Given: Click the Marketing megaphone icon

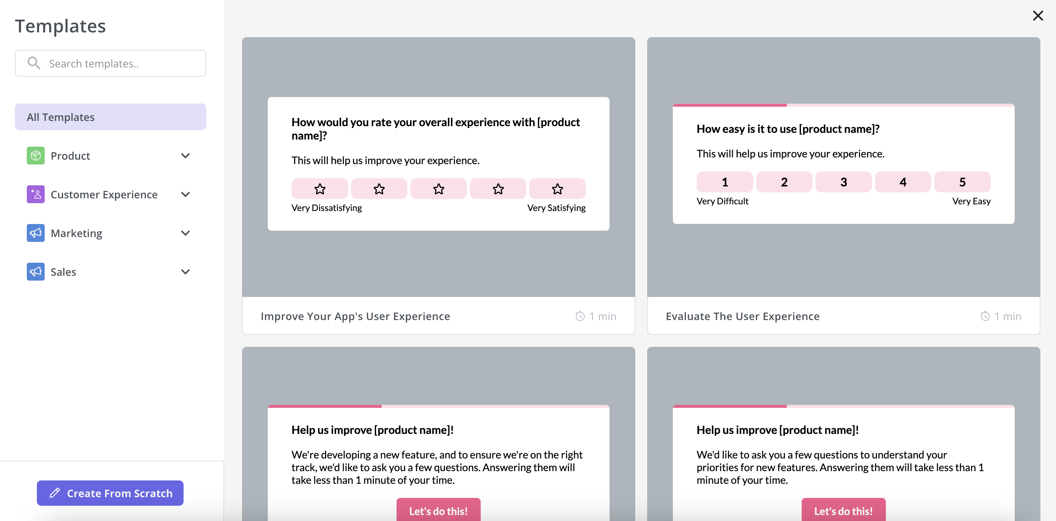Looking at the screenshot, I should click(x=36, y=233).
